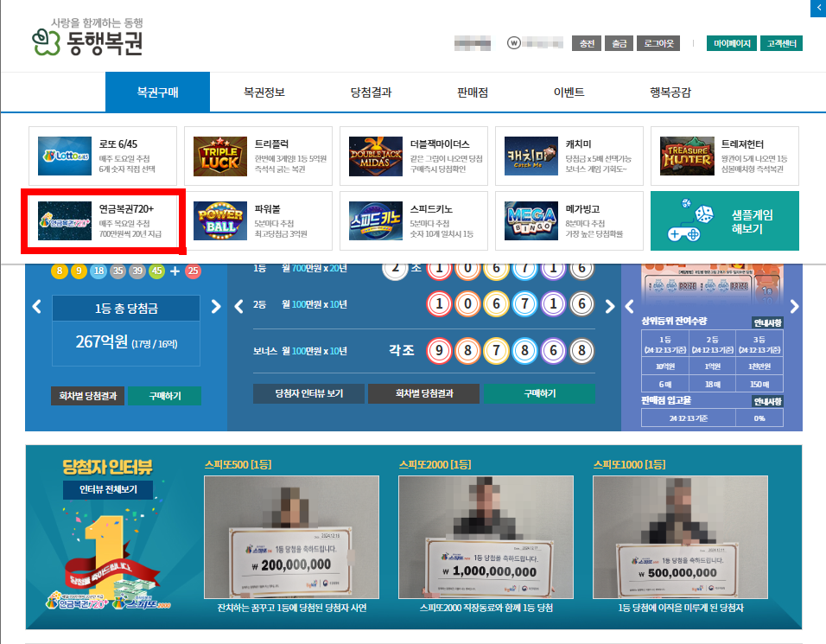Click the green Lotto ball 45
Screen dimensions: 826x644
click(157, 271)
